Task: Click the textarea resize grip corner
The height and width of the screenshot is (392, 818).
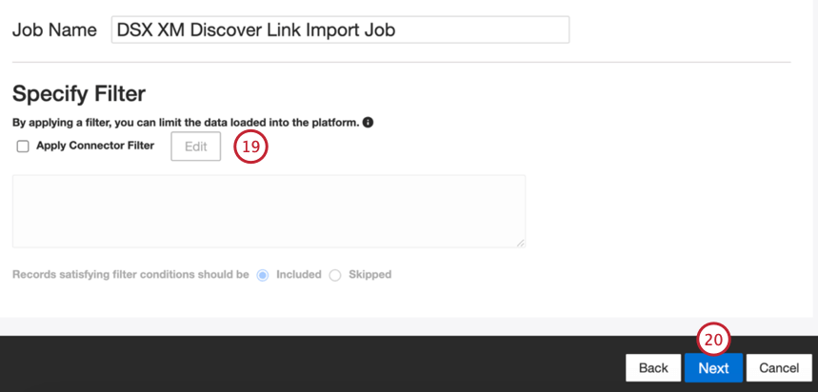Action: [x=520, y=243]
